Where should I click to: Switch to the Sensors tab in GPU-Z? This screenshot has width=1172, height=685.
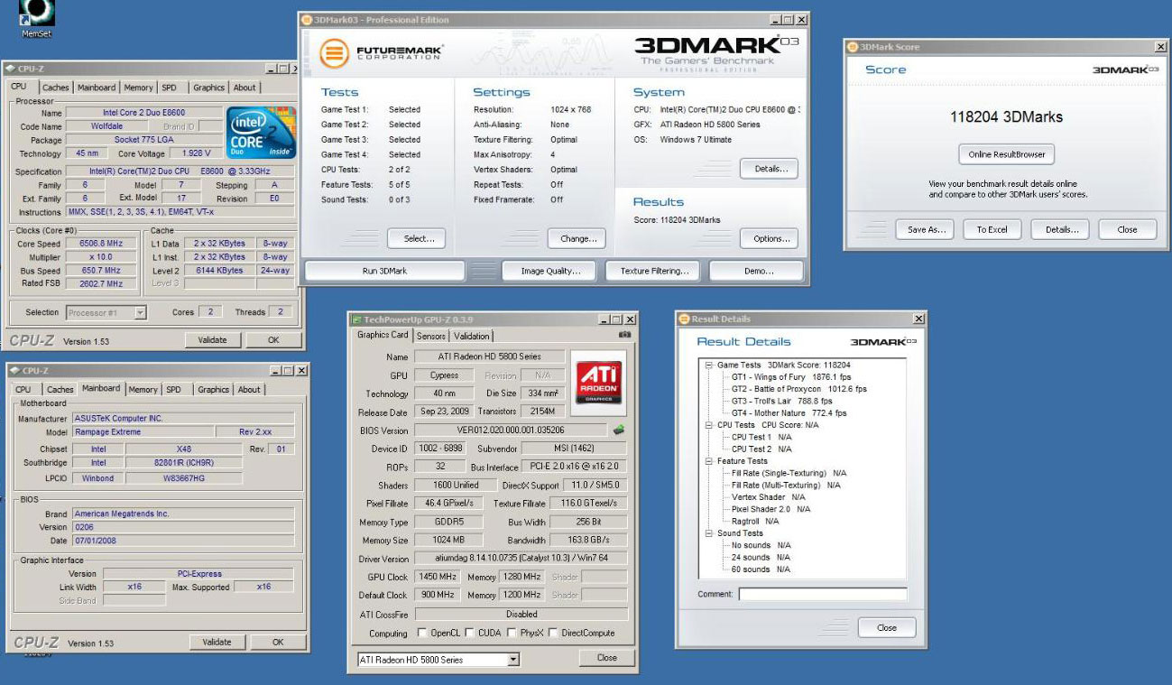431,336
